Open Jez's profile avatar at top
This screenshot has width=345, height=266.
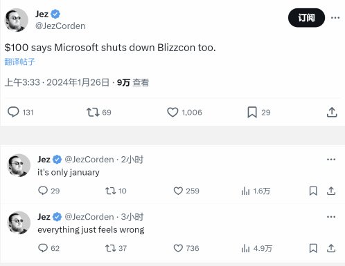pyautogui.click(x=16, y=20)
